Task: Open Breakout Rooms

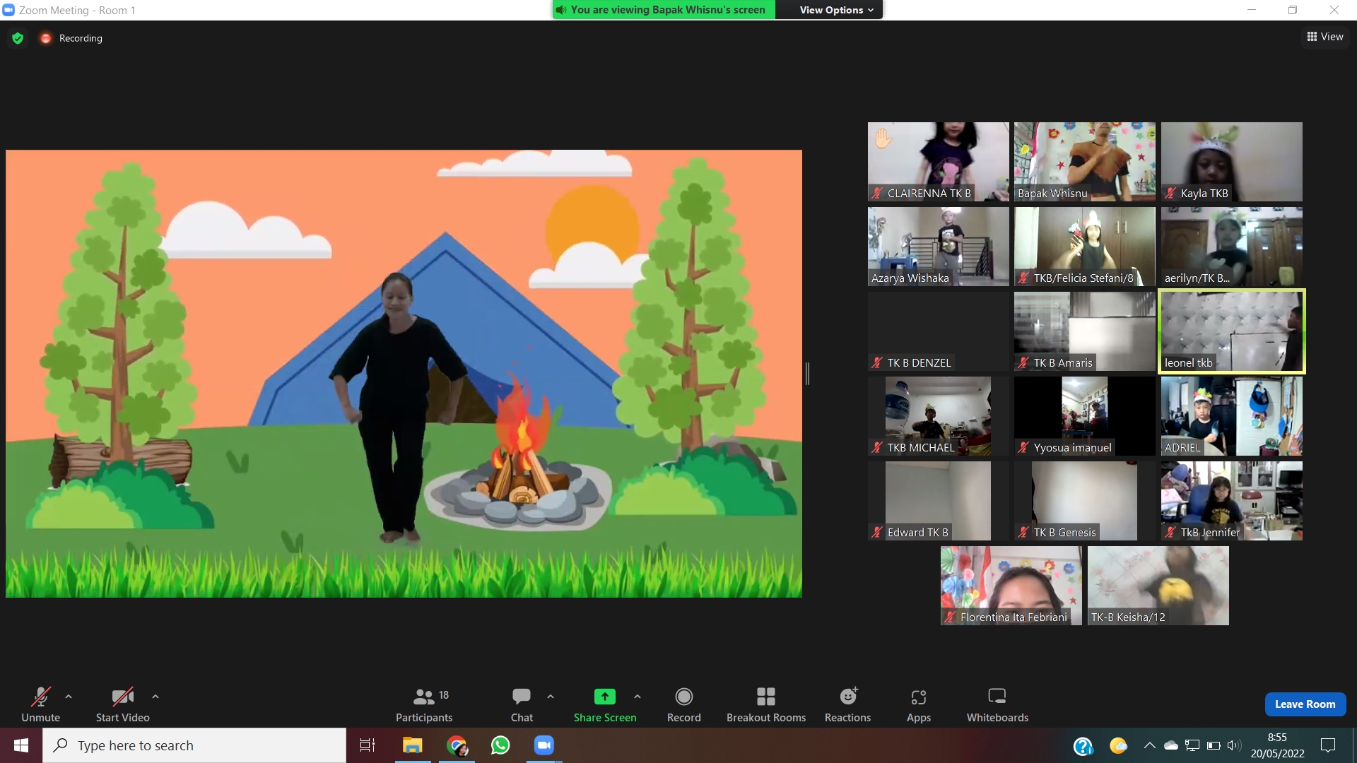Action: pos(766,704)
